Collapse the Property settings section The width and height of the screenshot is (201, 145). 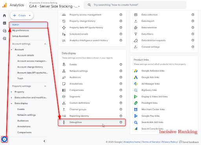coord(45,86)
